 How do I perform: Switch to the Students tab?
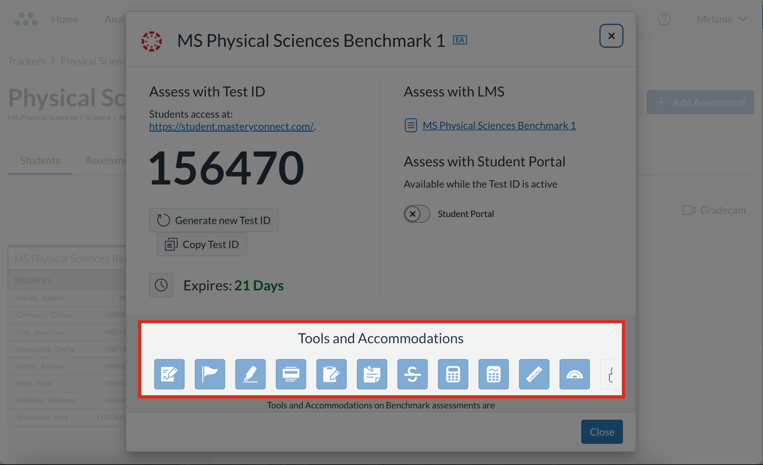tap(40, 161)
